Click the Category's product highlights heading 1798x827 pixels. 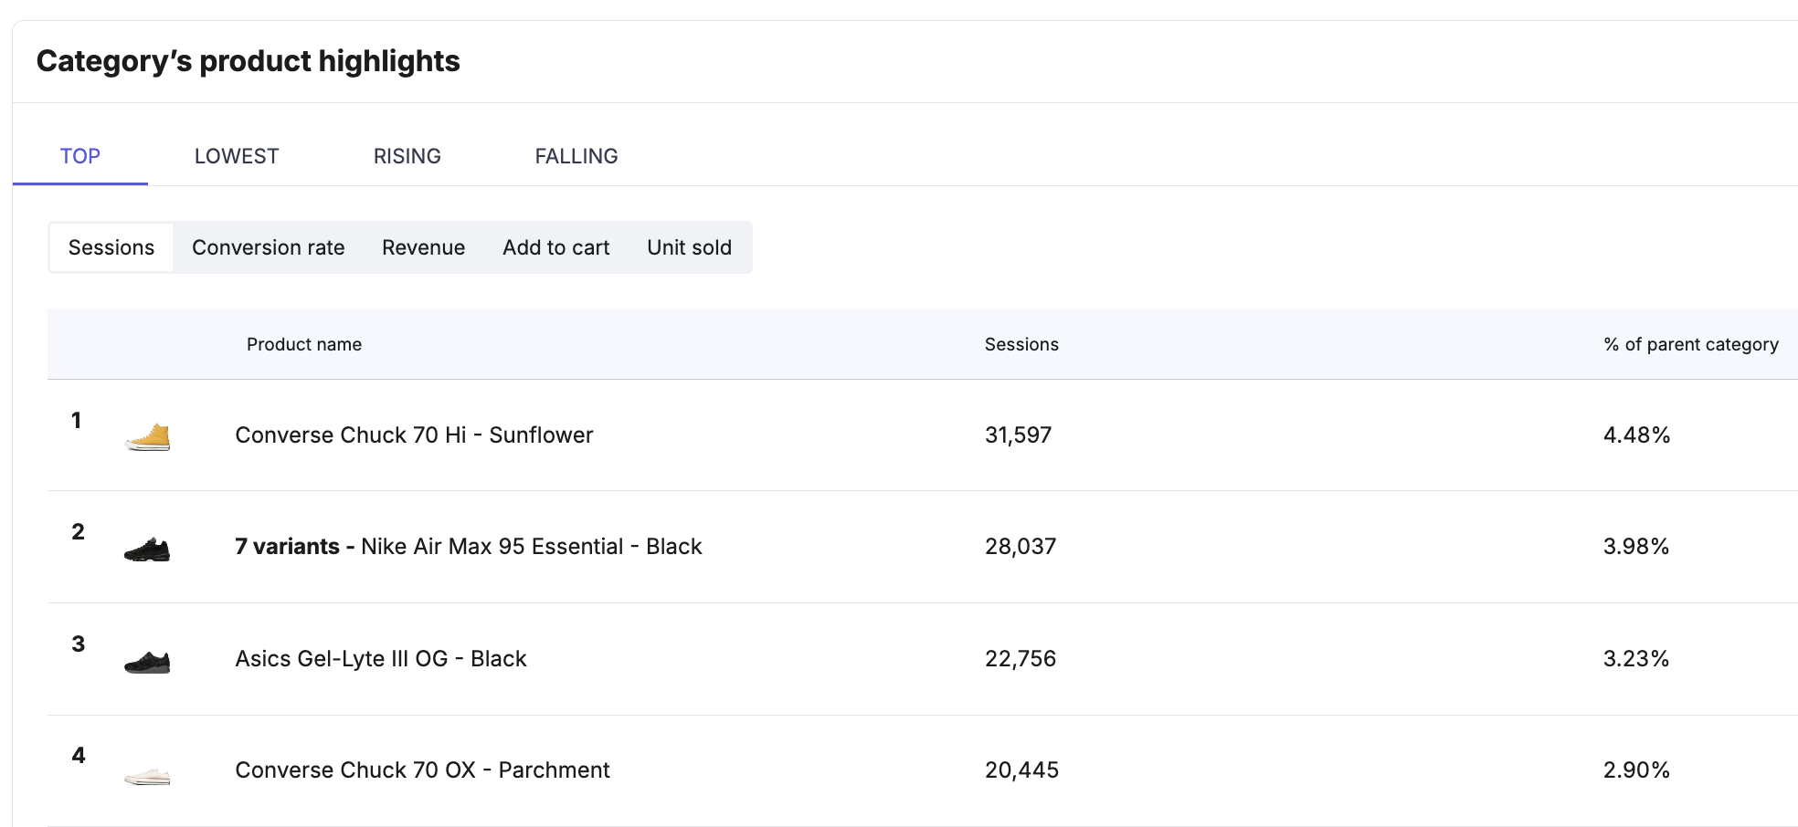[249, 61]
